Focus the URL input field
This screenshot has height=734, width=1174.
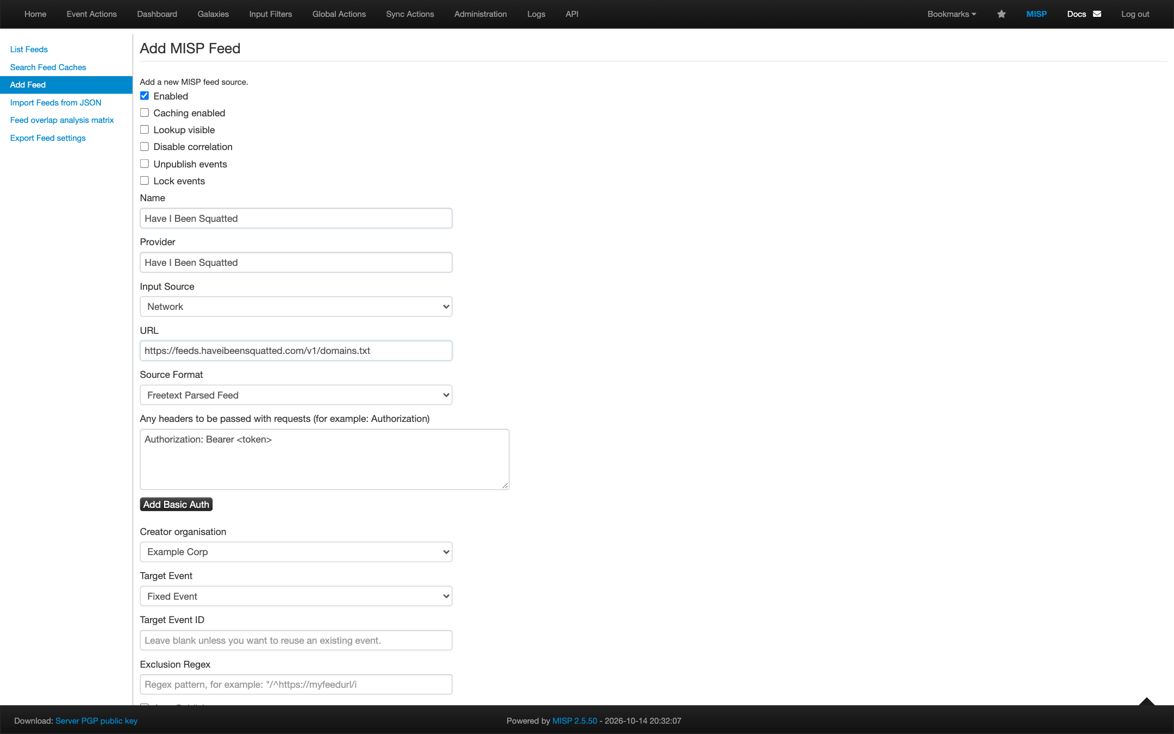(x=296, y=351)
